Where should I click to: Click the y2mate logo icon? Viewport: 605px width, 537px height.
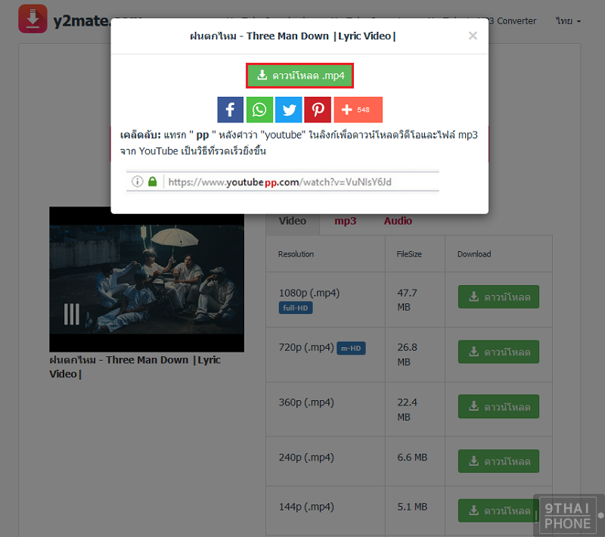pyautogui.click(x=33, y=19)
